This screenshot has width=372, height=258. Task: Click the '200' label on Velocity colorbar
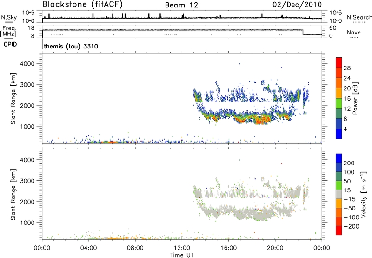349,163
